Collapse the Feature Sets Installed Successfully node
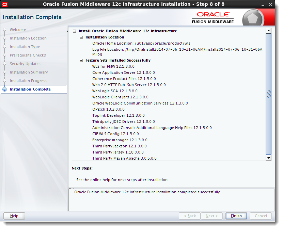The height and width of the screenshot is (226, 282). click(81, 60)
